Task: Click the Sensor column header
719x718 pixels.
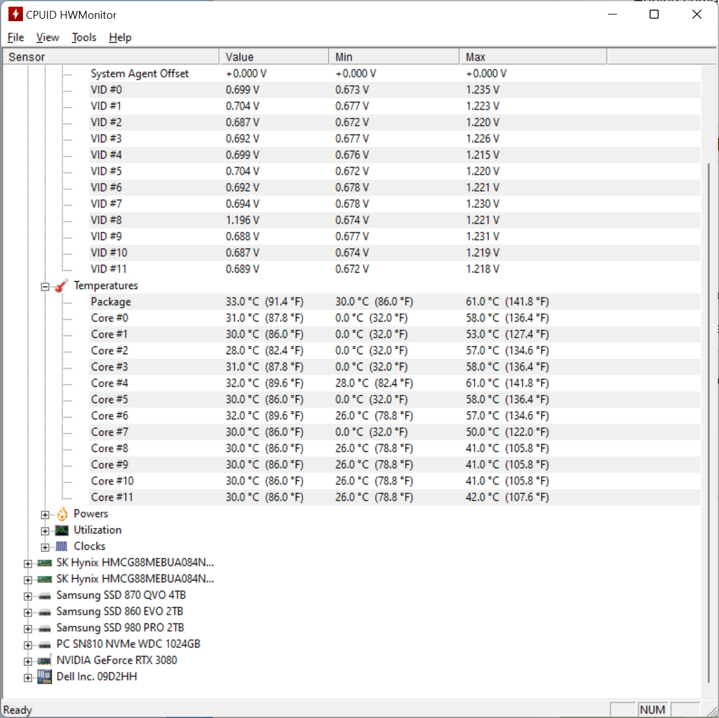Action: (111, 57)
